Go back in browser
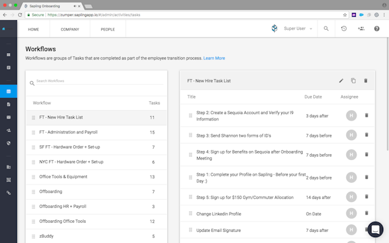 tap(5, 15)
